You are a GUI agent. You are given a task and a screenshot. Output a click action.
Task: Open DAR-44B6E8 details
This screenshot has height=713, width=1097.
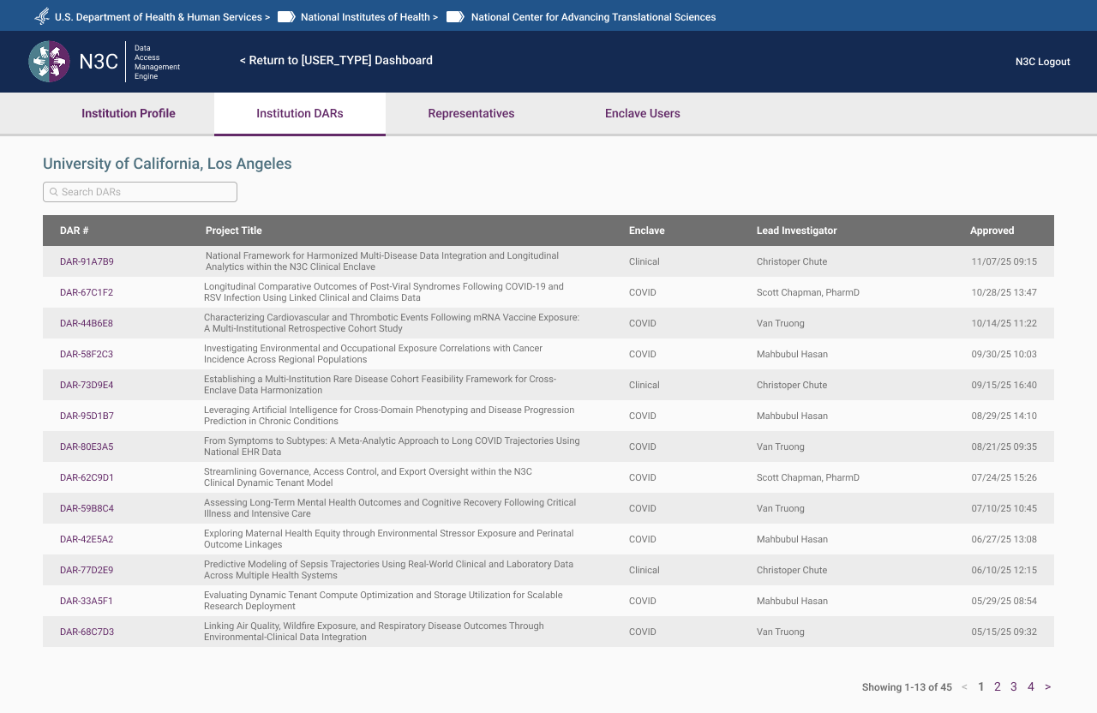86,323
